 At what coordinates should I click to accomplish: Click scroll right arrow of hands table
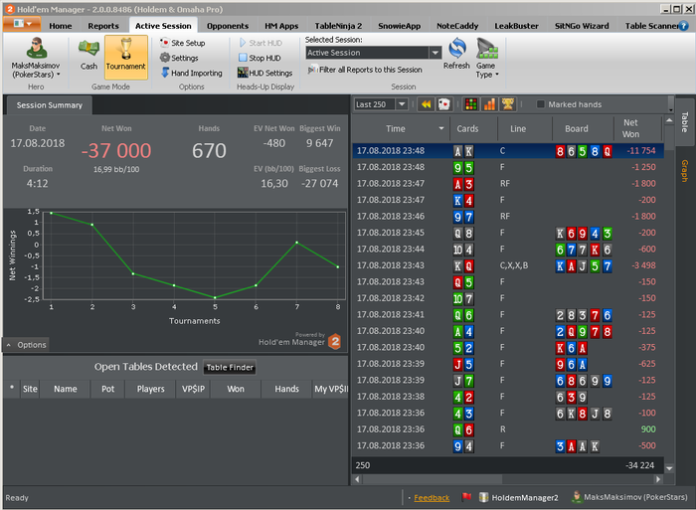[x=658, y=479]
